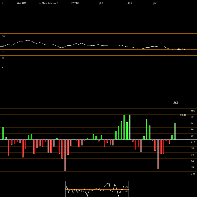Click the 'MR' panel title
This screenshot has height=197, width=197.
click(176, 102)
